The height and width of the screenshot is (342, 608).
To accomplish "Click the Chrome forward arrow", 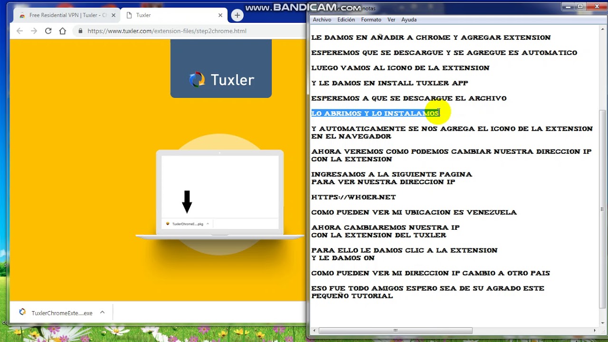I will pyautogui.click(x=34, y=31).
